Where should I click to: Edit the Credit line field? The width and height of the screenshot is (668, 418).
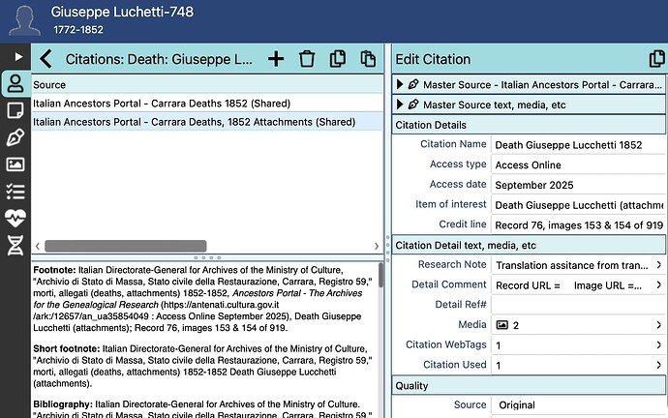pos(578,224)
